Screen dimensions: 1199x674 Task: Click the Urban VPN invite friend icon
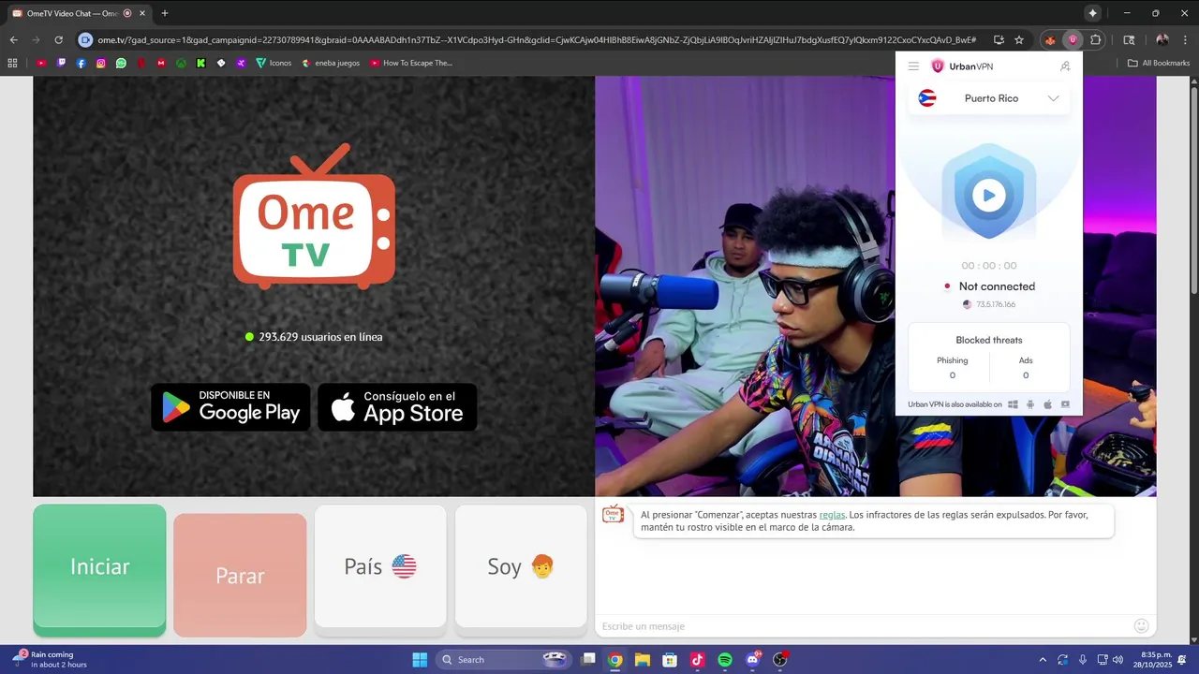pos(1065,66)
